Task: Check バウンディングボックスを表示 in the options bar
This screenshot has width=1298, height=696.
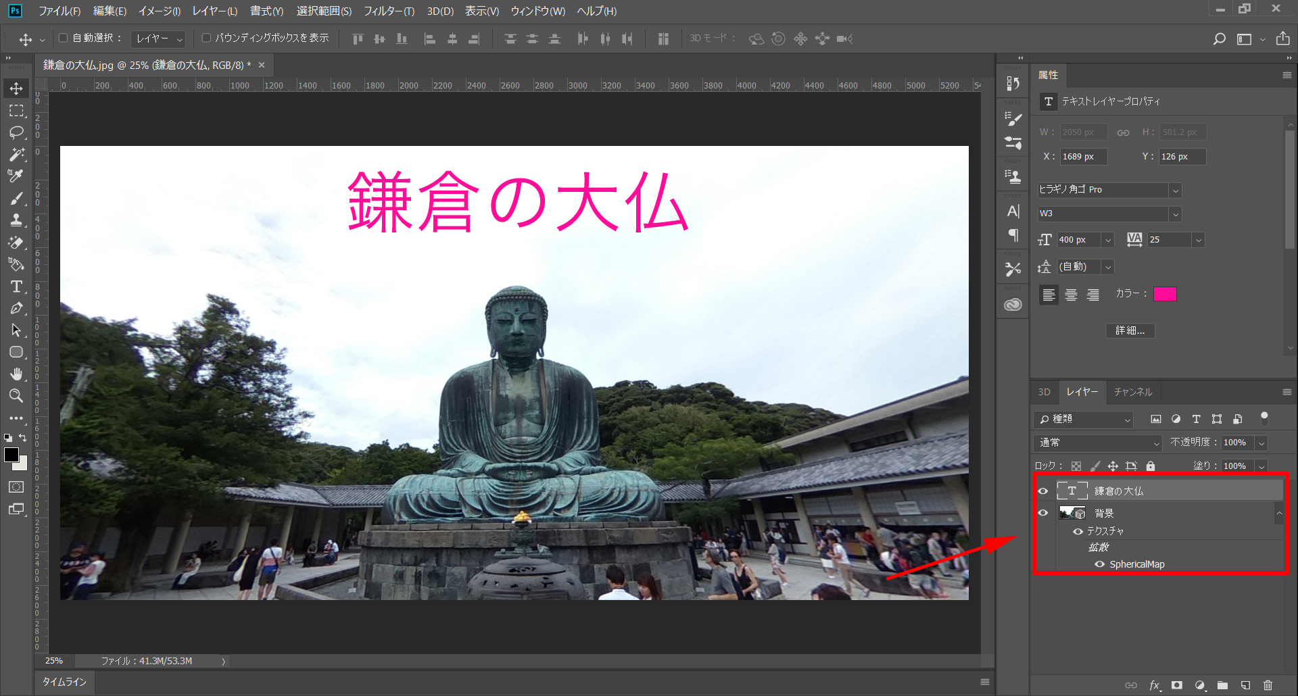Action: tap(206, 38)
